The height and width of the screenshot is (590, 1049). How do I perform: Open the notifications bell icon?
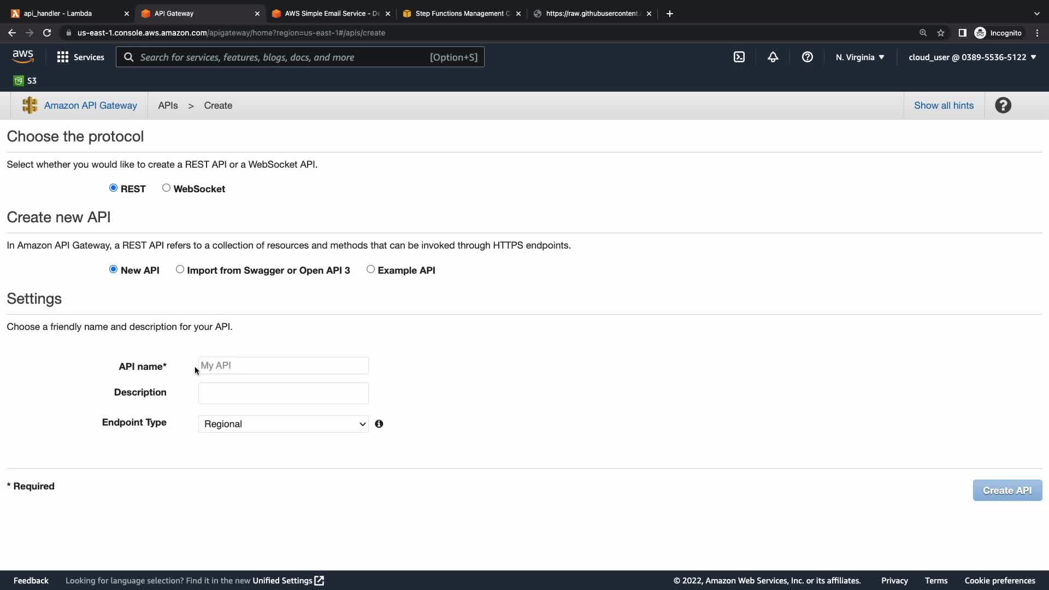(x=773, y=57)
